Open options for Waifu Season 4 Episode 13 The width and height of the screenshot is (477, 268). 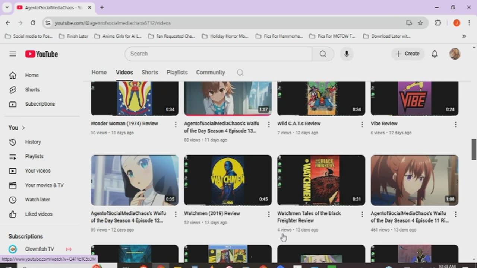[269, 125]
